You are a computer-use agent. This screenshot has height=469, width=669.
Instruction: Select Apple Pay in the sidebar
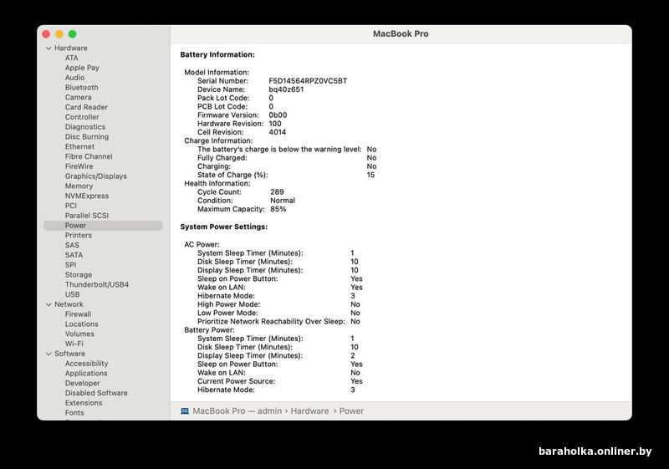coord(82,68)
